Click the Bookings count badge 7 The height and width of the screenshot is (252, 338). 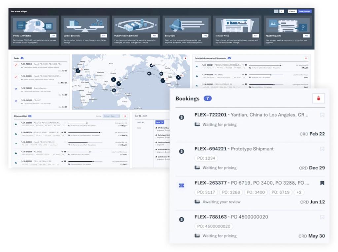coord(208,98)
